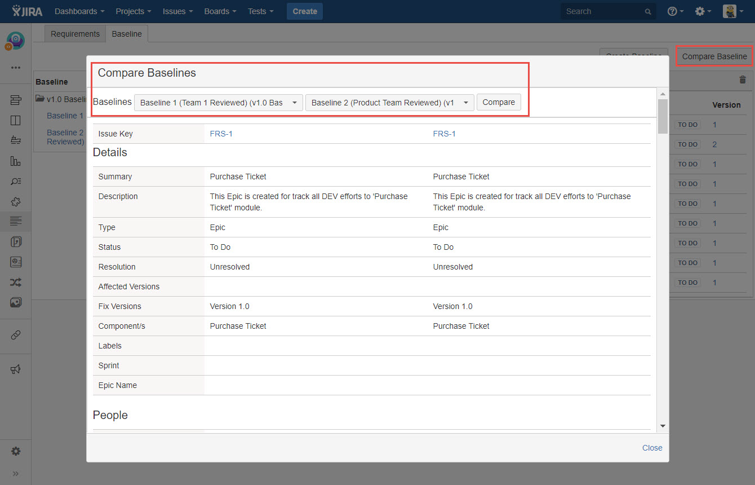Open the card sidebar icon below the document icon
755x485 pixels.
16,262
